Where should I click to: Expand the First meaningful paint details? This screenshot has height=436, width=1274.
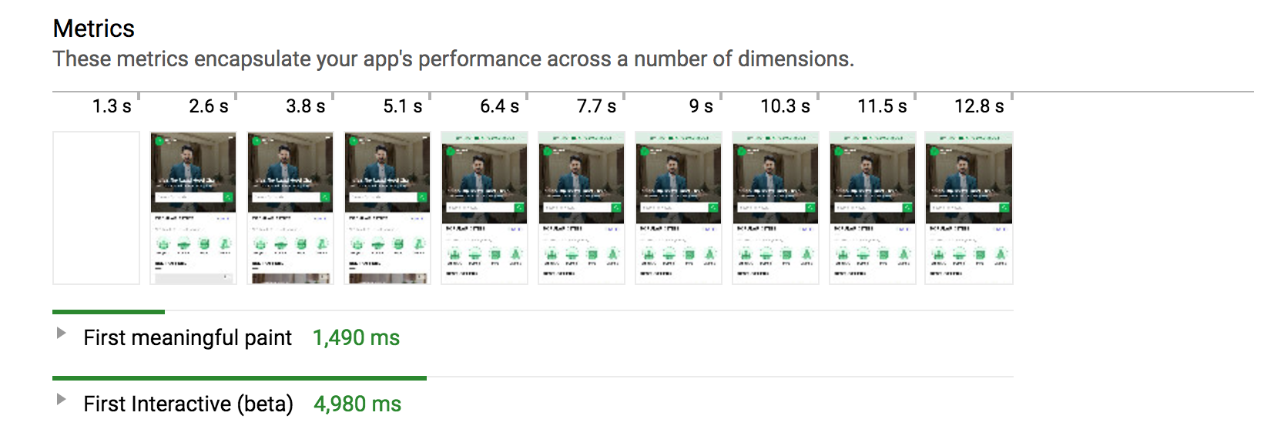[61, 333]
